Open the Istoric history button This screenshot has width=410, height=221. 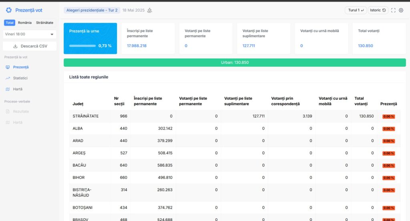[378, 10]
